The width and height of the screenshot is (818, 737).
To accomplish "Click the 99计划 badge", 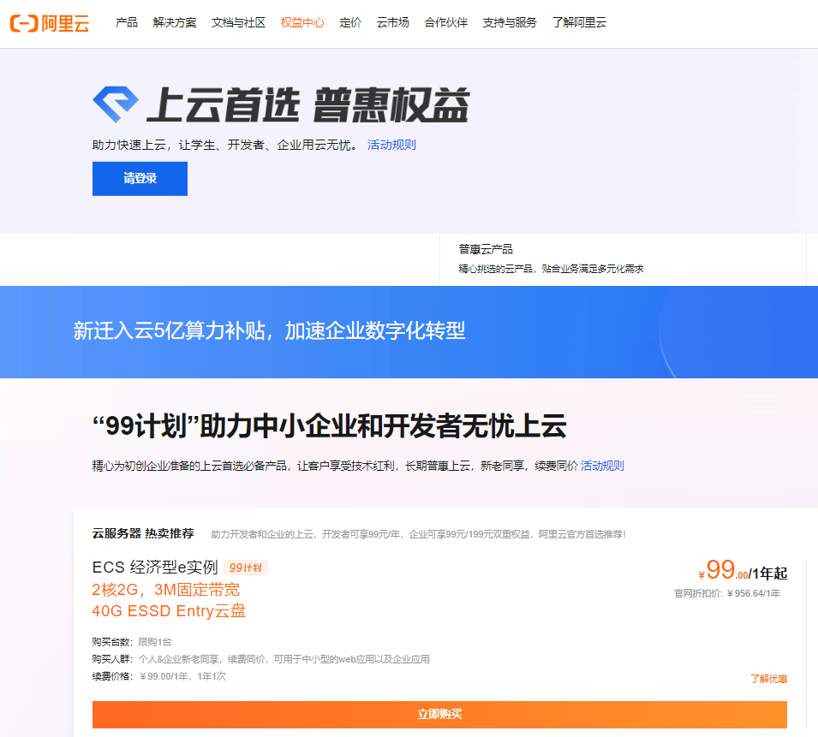I will pos(246,567).
